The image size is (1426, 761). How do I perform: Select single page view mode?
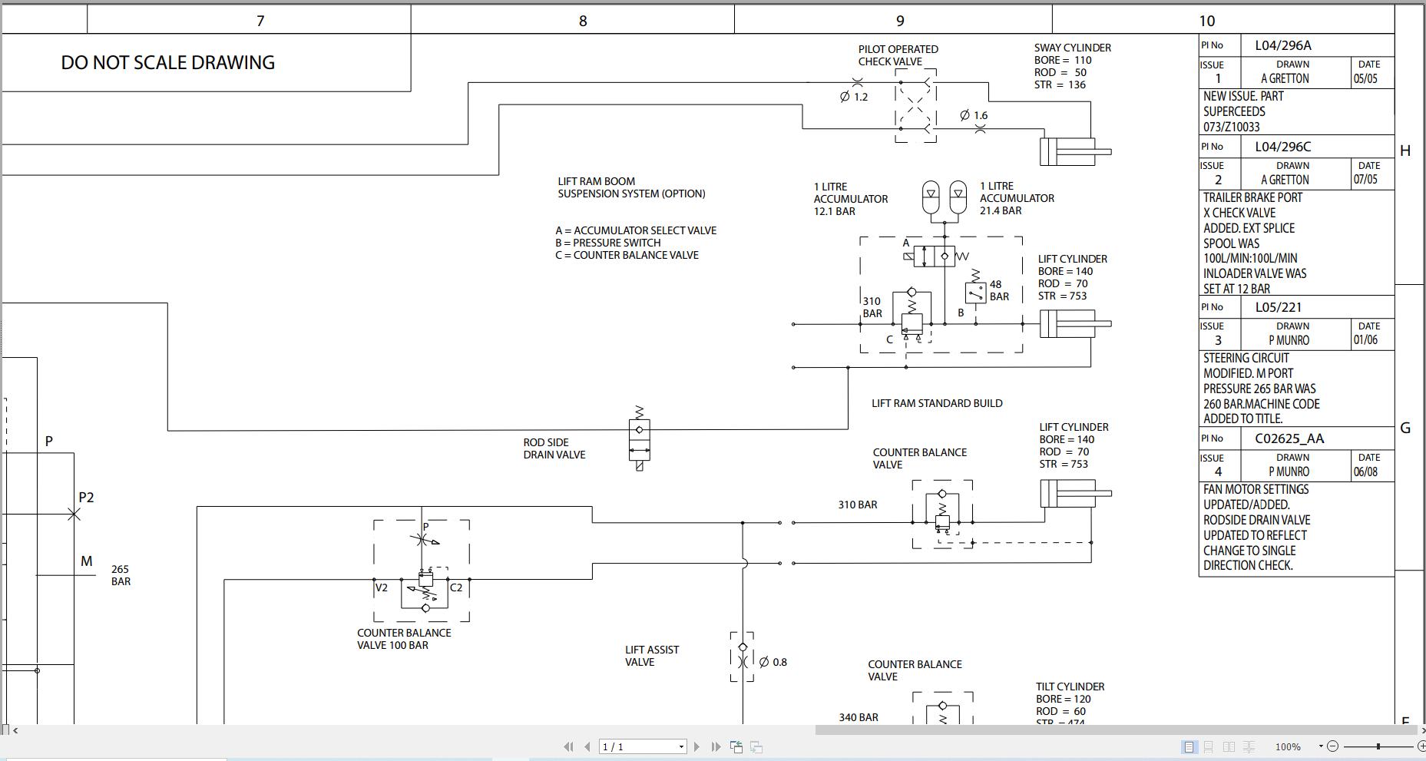(1189, 746)
